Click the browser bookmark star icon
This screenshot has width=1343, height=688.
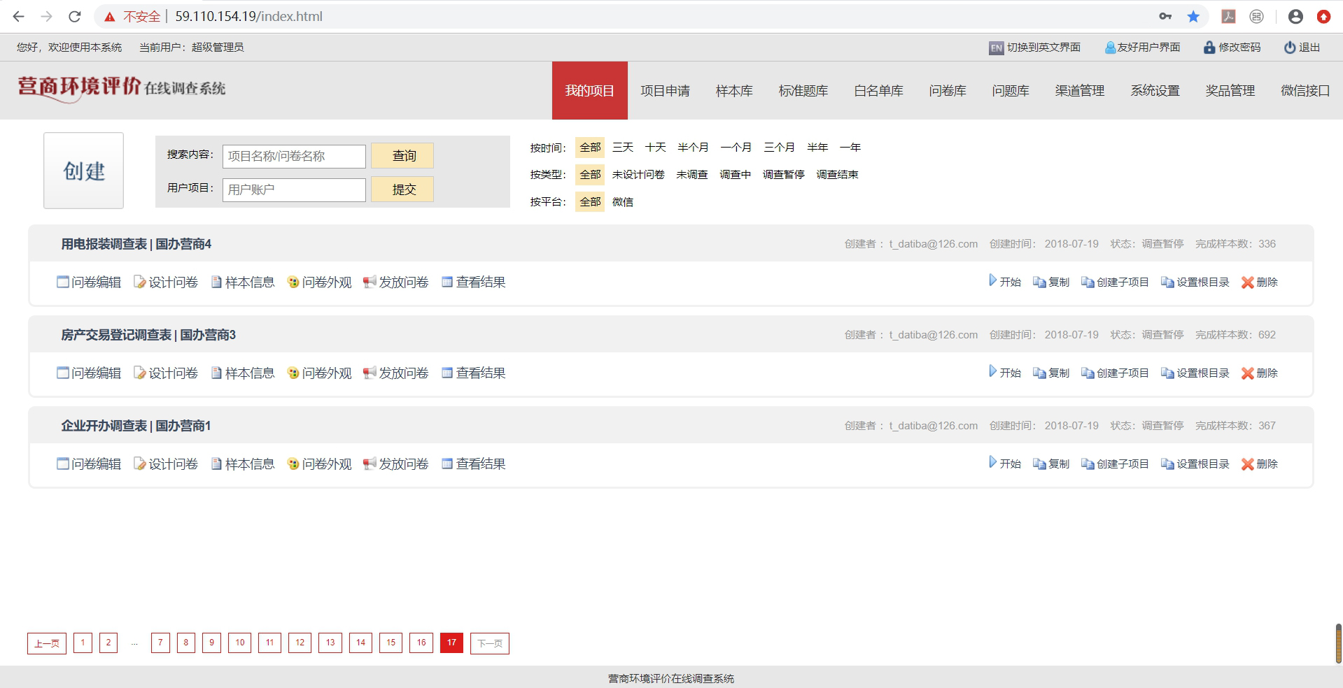(x=1193, y=16)
